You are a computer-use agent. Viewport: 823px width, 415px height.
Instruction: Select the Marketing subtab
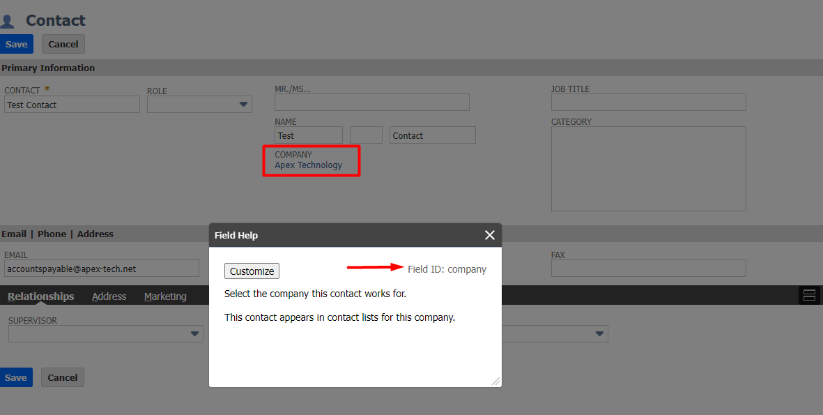tap(165, 296)
